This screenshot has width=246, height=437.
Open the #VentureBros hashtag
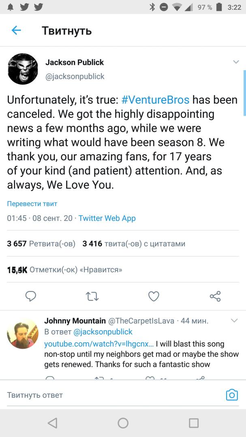click(156, 100)
